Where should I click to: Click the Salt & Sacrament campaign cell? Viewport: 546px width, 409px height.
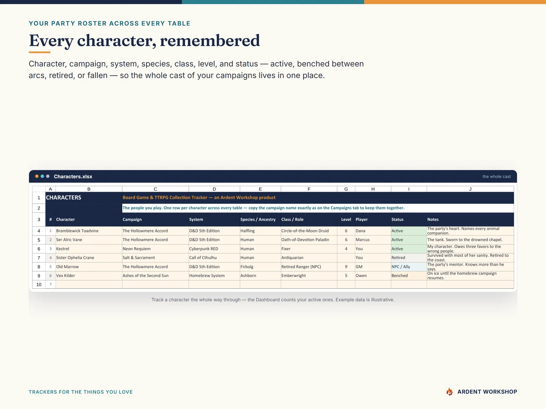click(155, 258)
